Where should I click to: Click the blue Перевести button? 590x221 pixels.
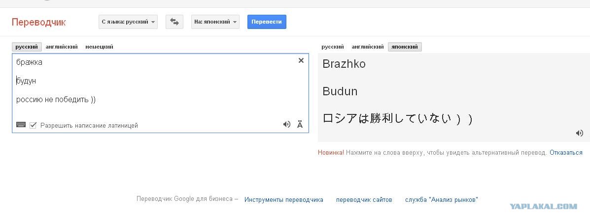267,22
